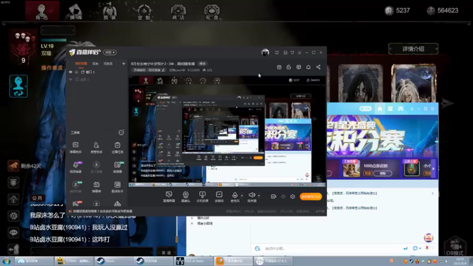
Task: Select the 公共 public chat channel
Action: (x=37, y=198)
